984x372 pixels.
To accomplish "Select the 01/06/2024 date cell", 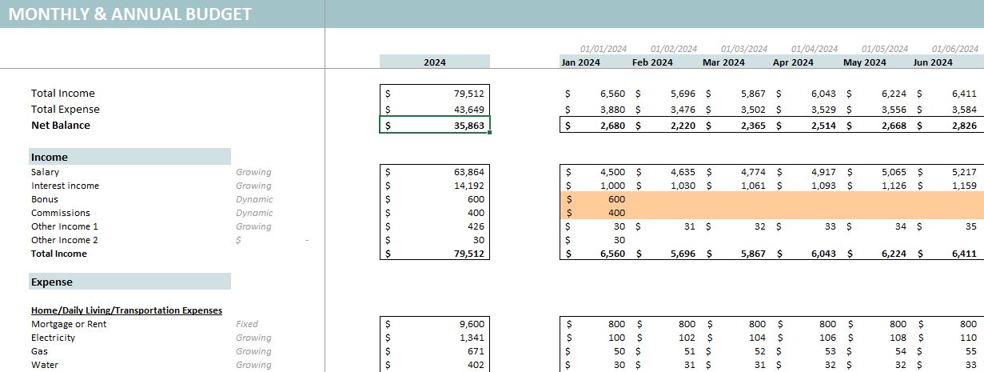I will pos(955,49).
